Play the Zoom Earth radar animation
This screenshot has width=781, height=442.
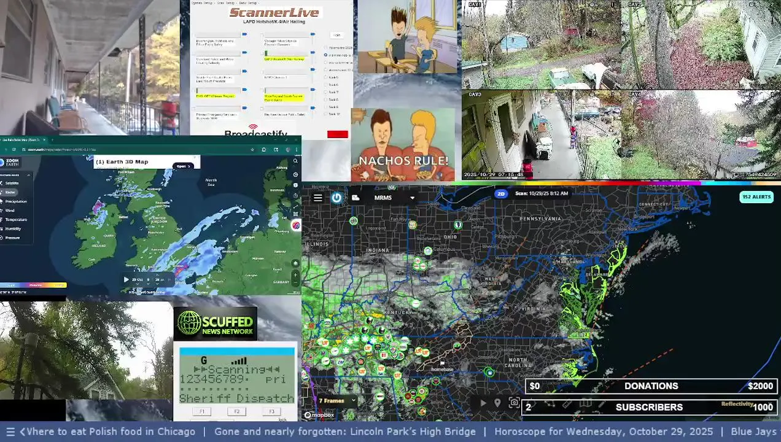pos(126,279)
